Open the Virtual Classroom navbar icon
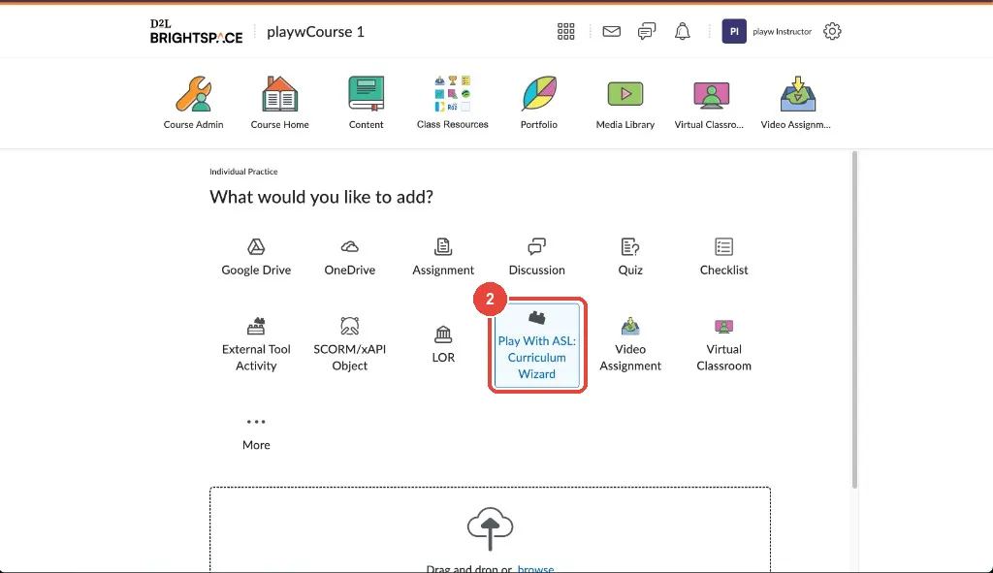The height and width of the screenshot is (573, 993). coord(709,103)
